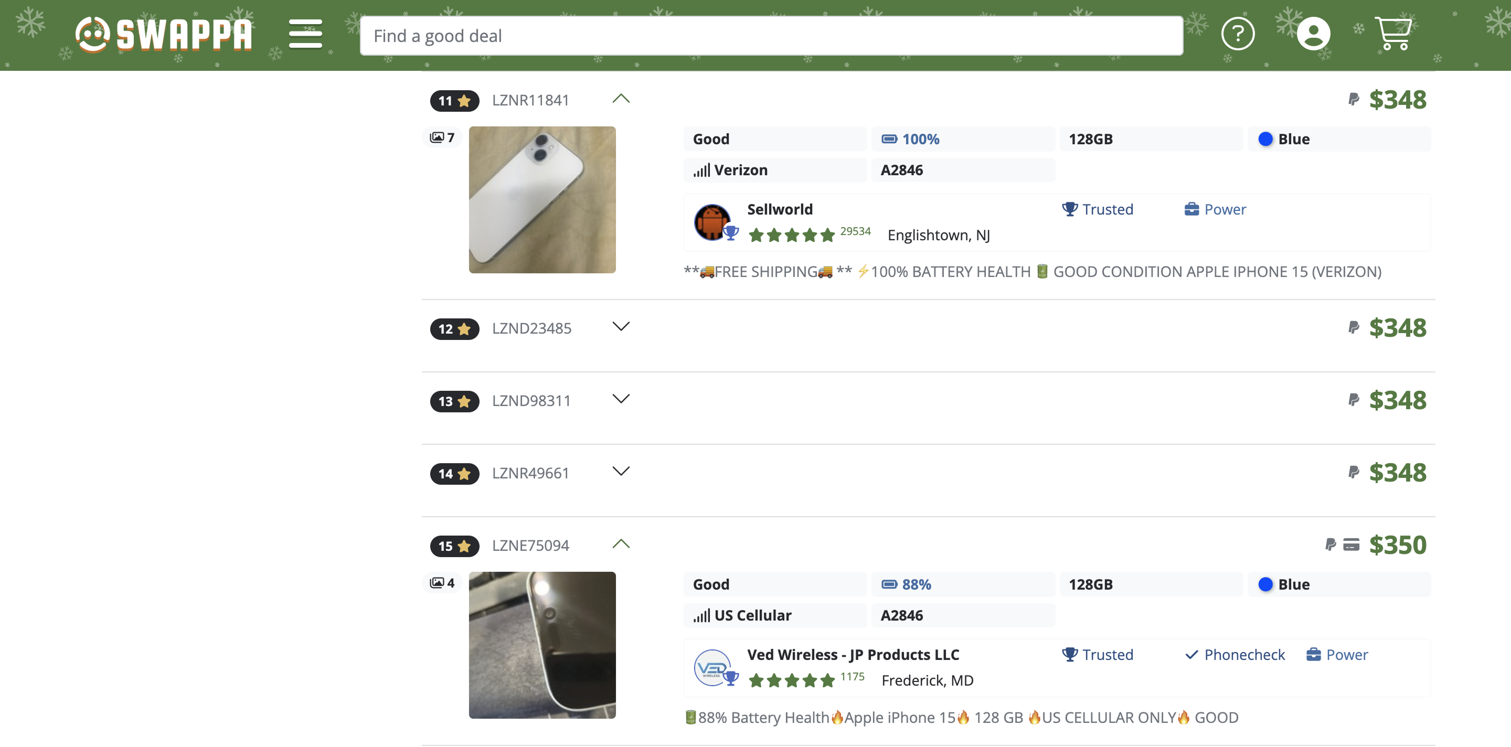Expand listing LZNR49661

[621, 472]
